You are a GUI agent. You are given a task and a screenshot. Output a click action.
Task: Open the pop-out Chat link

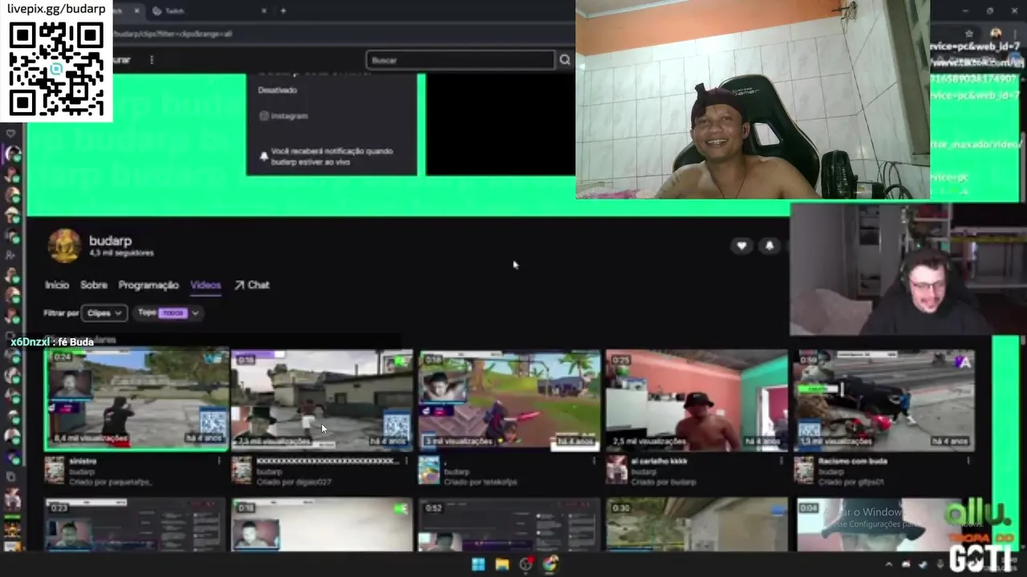click(252, 285)
